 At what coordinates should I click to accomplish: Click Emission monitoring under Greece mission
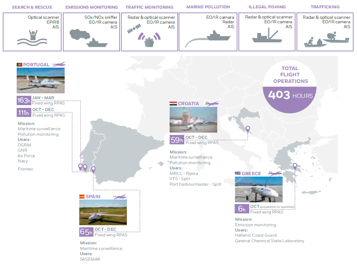coord(255,225)
